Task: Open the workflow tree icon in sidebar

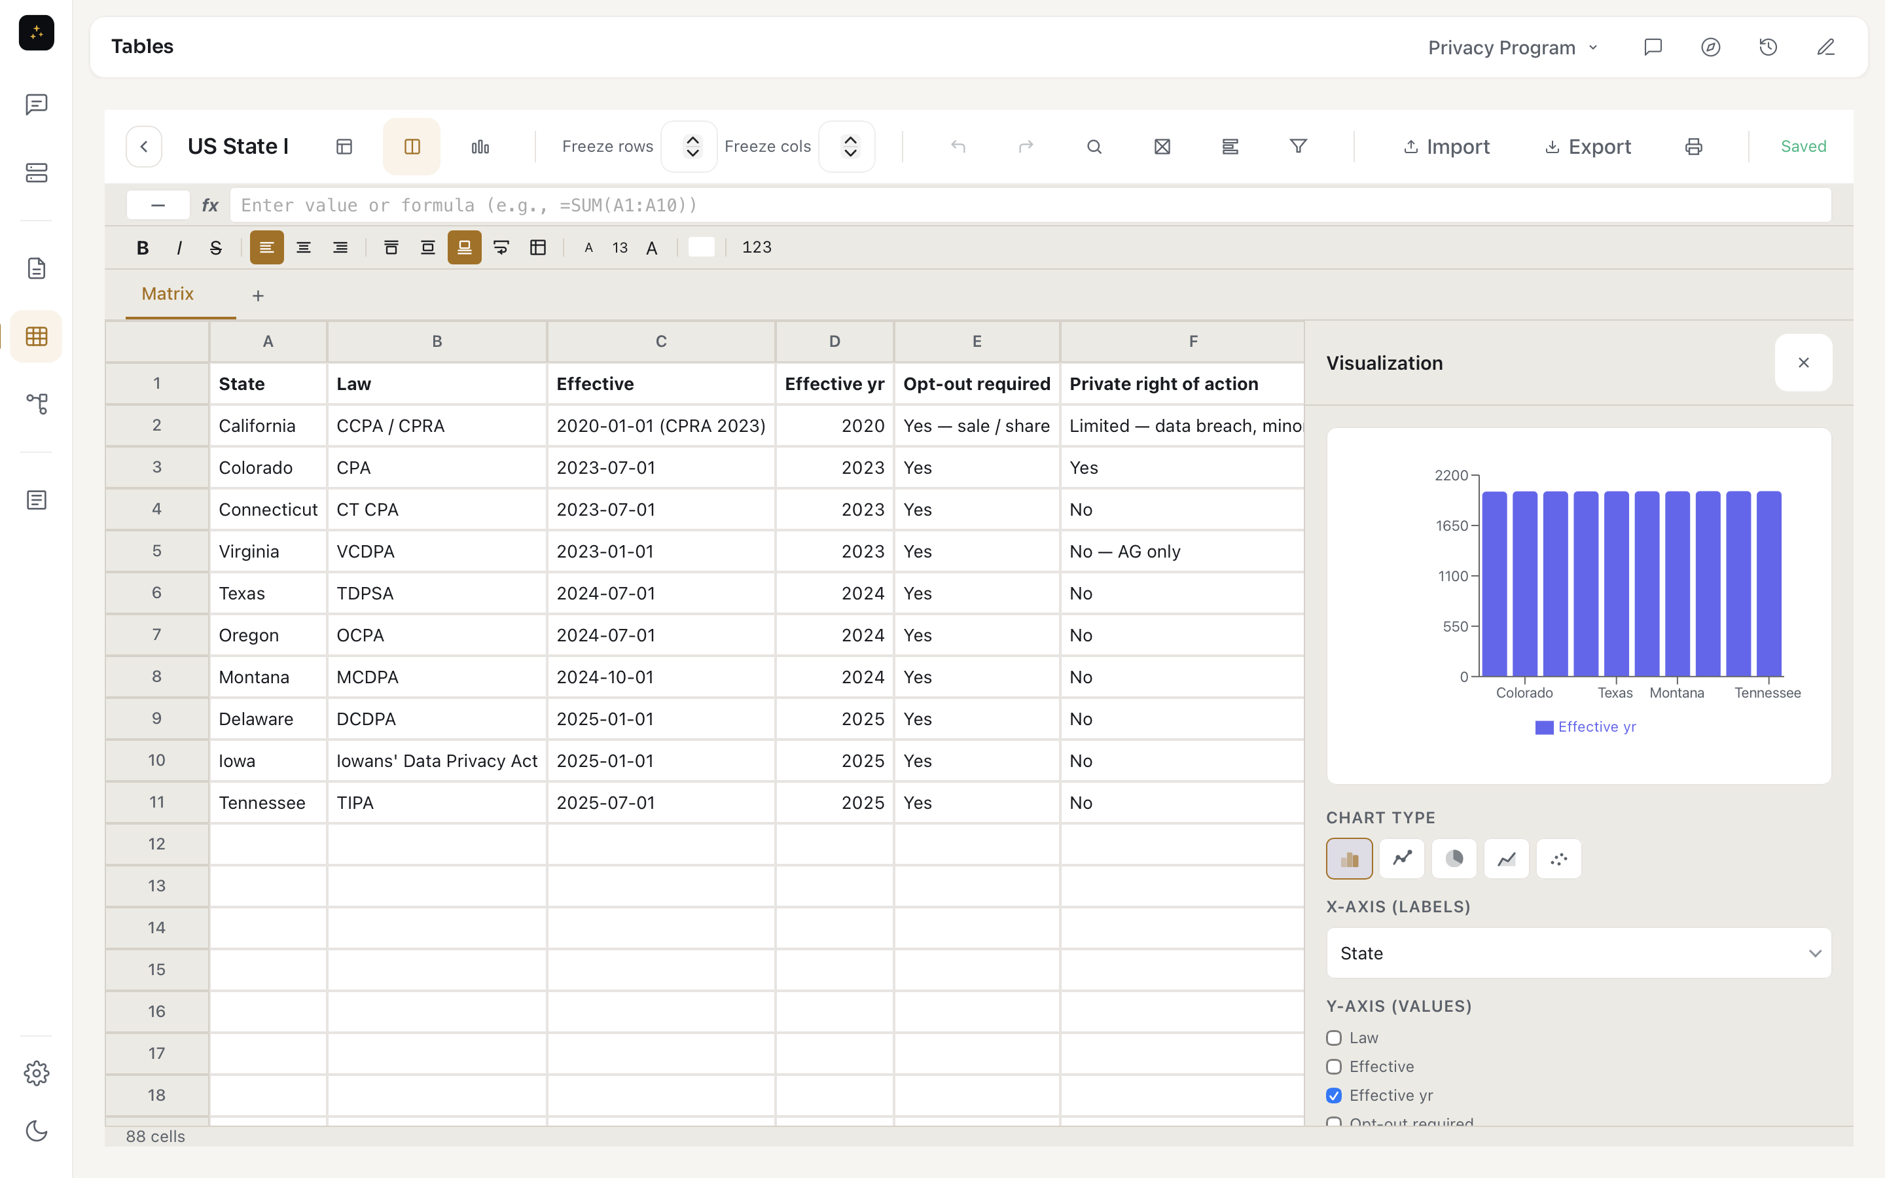Action: [36, 404]
